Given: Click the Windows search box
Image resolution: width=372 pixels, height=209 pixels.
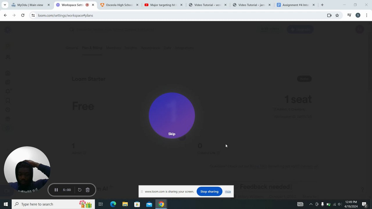Looking at the screenshot, I should pos(53,204).
